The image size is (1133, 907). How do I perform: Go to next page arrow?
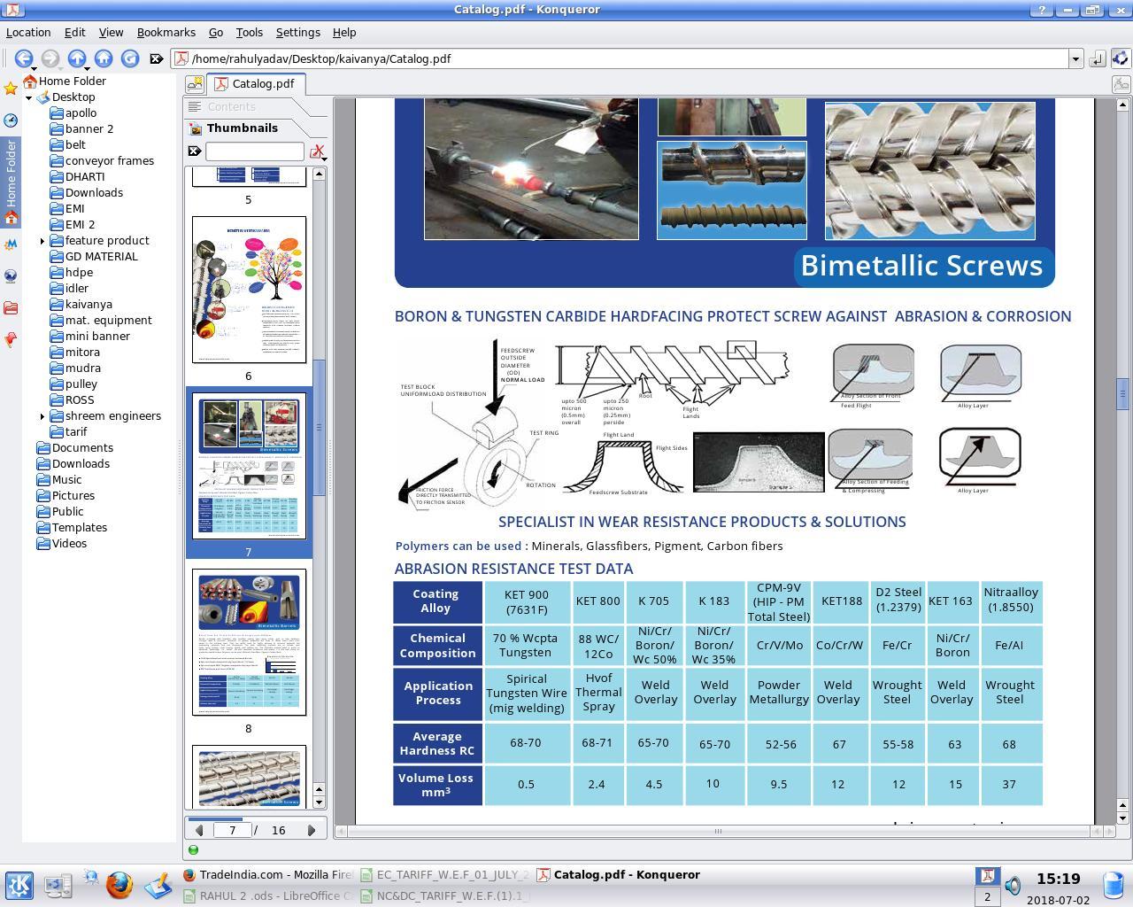(311, 830)
